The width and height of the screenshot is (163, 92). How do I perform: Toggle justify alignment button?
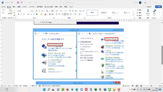point(65,14)
